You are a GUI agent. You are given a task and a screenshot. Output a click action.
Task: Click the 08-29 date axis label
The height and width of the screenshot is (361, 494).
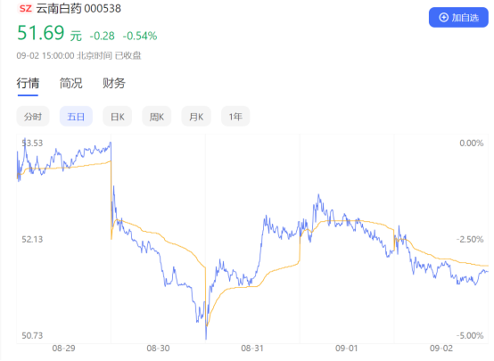point(63,349)
